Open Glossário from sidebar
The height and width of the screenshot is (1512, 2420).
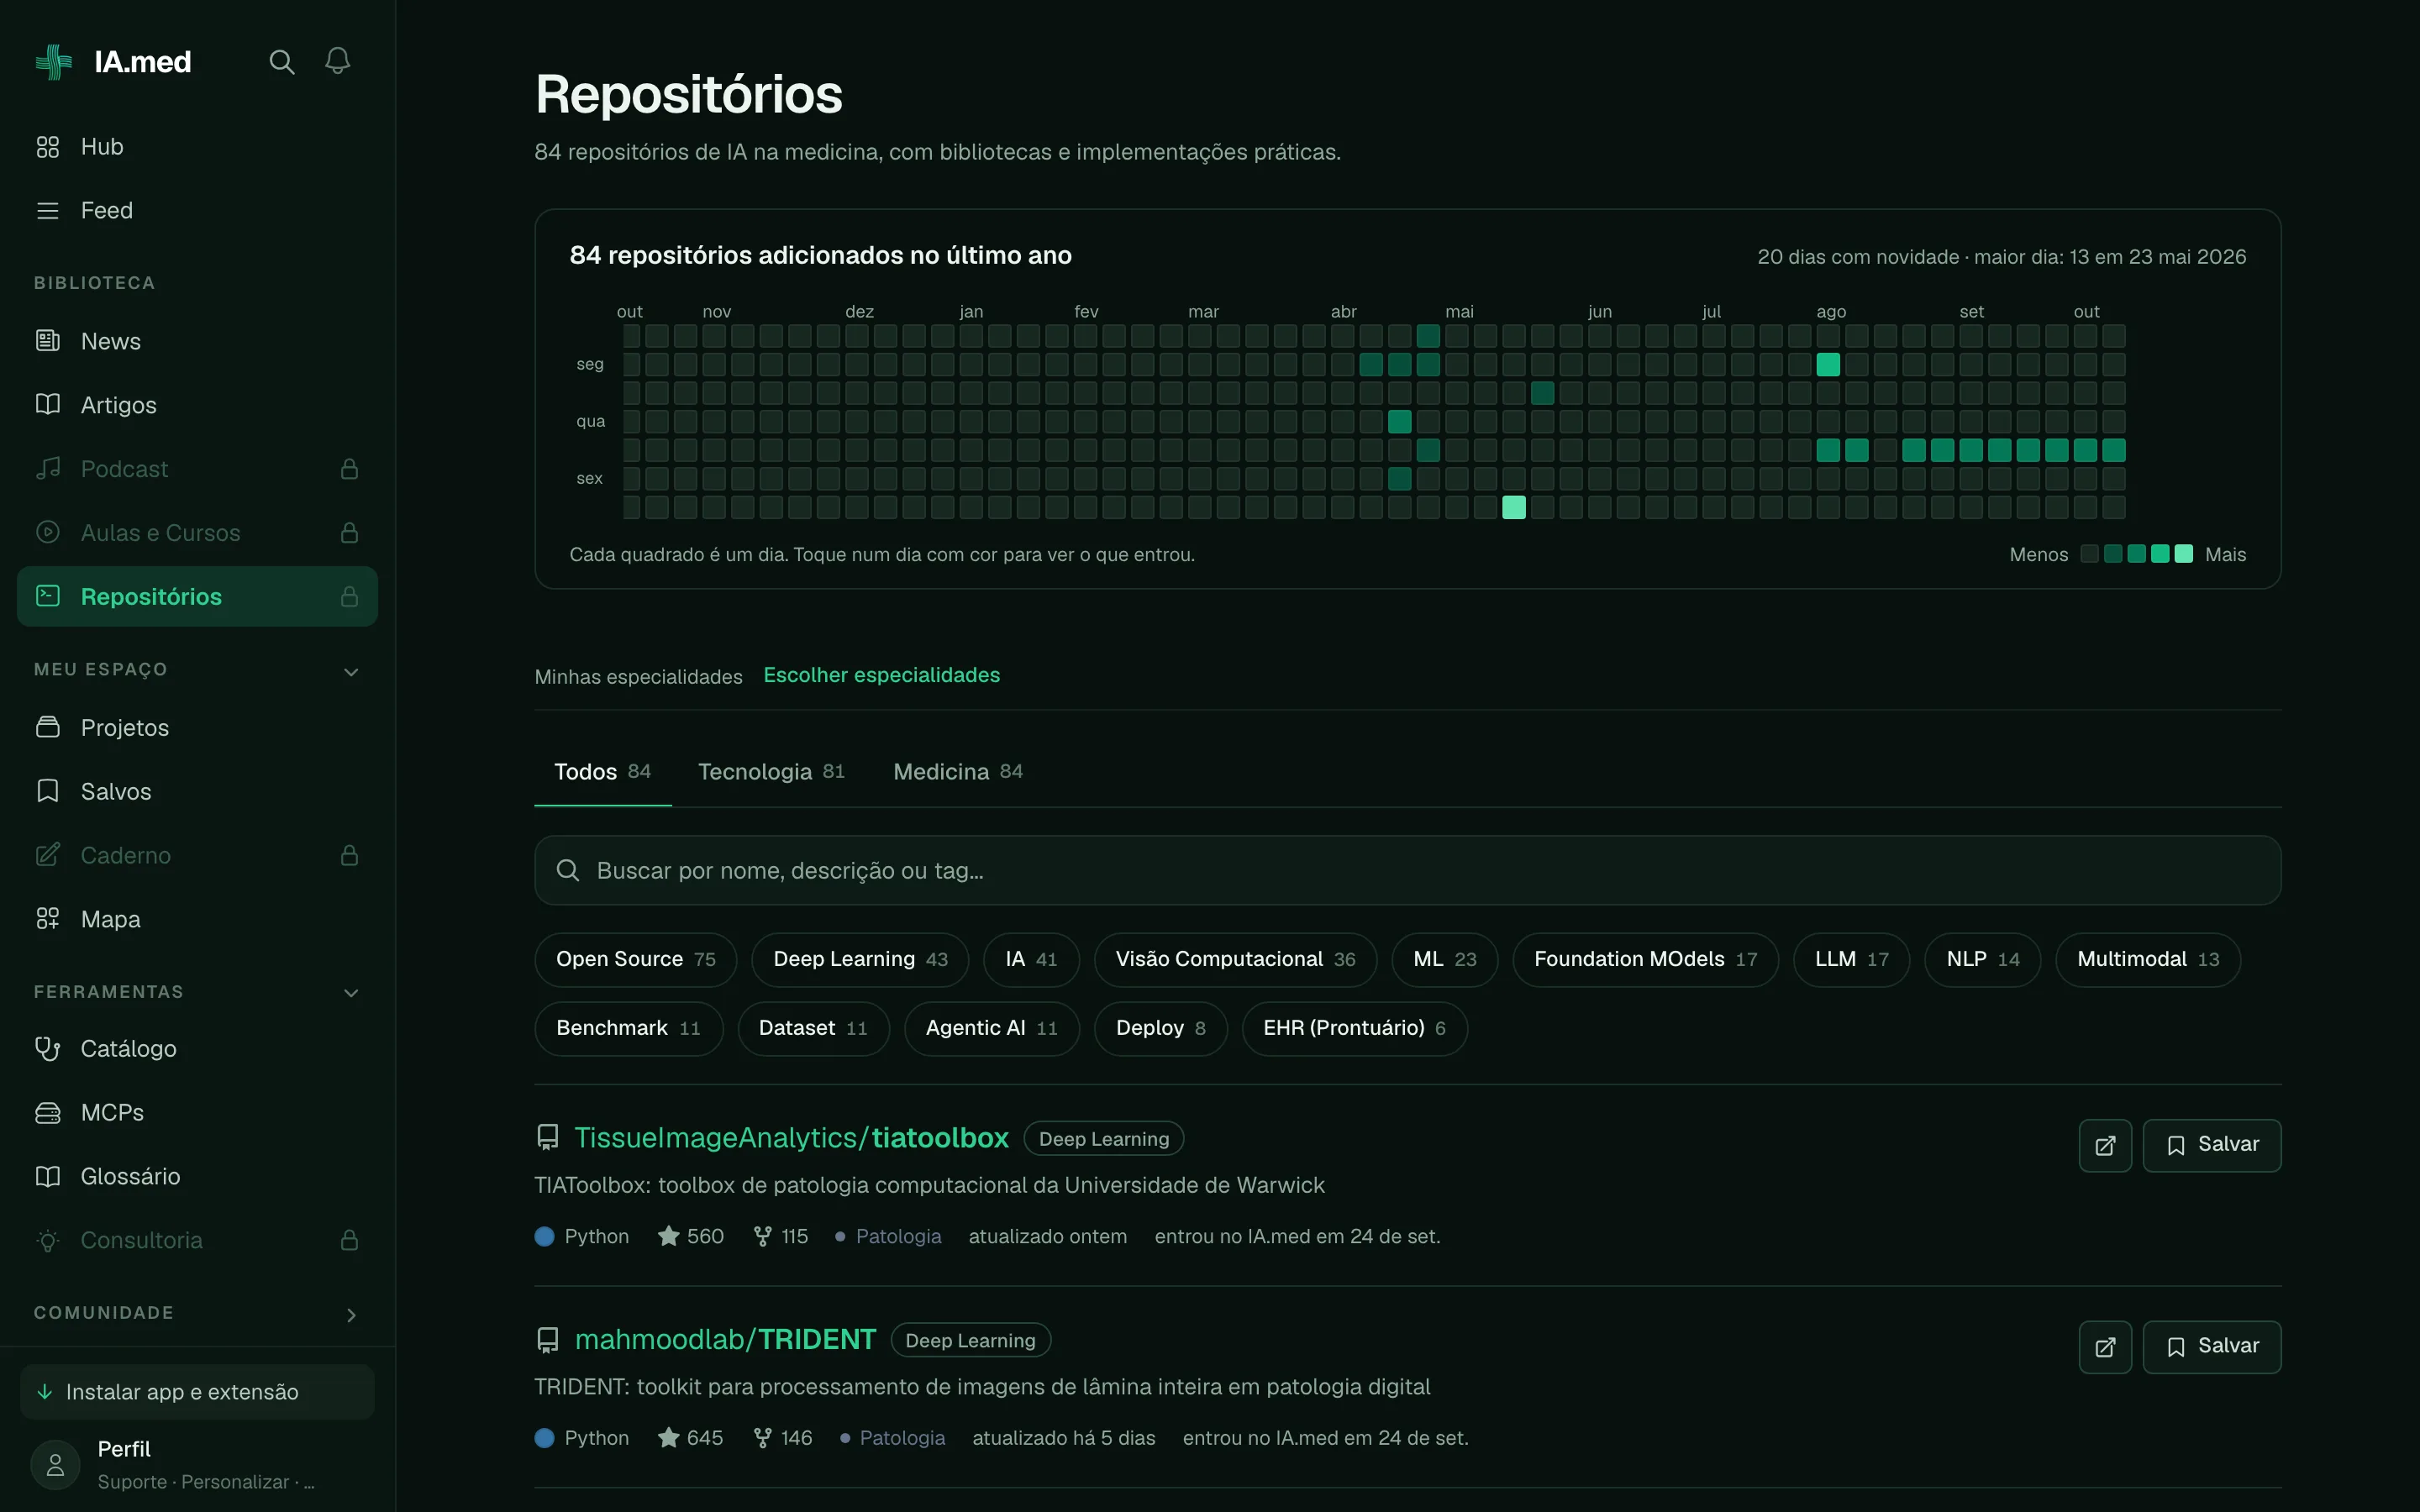click(197, 1177)
